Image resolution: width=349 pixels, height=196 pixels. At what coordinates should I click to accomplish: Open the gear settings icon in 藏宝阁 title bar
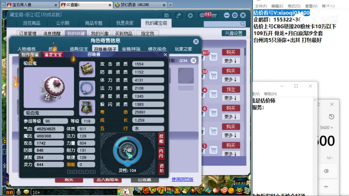[x=235, y=16]
